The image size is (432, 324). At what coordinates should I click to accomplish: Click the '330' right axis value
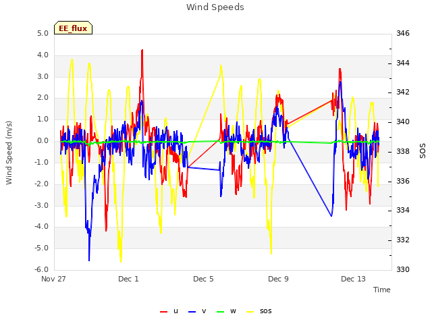(x=403, y=270)
